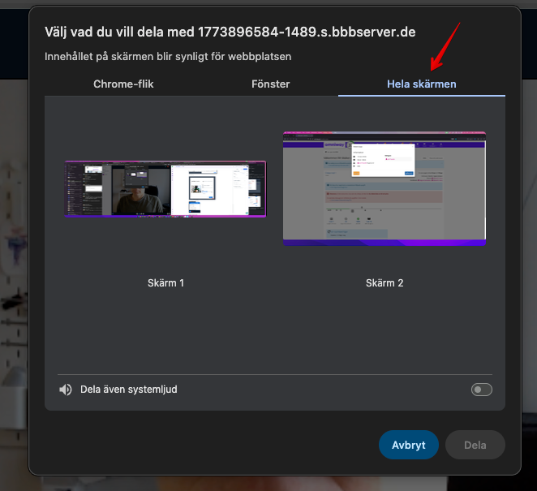Switch to the Chrome-flik tab
This screenshot has width=537, height=491.
(x=123, y=84)
